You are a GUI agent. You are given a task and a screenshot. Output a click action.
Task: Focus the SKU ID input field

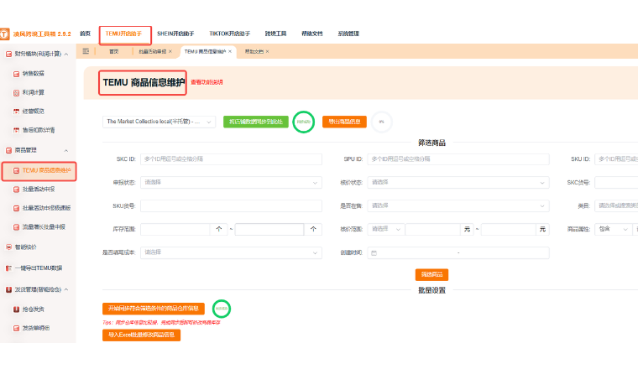616,159
